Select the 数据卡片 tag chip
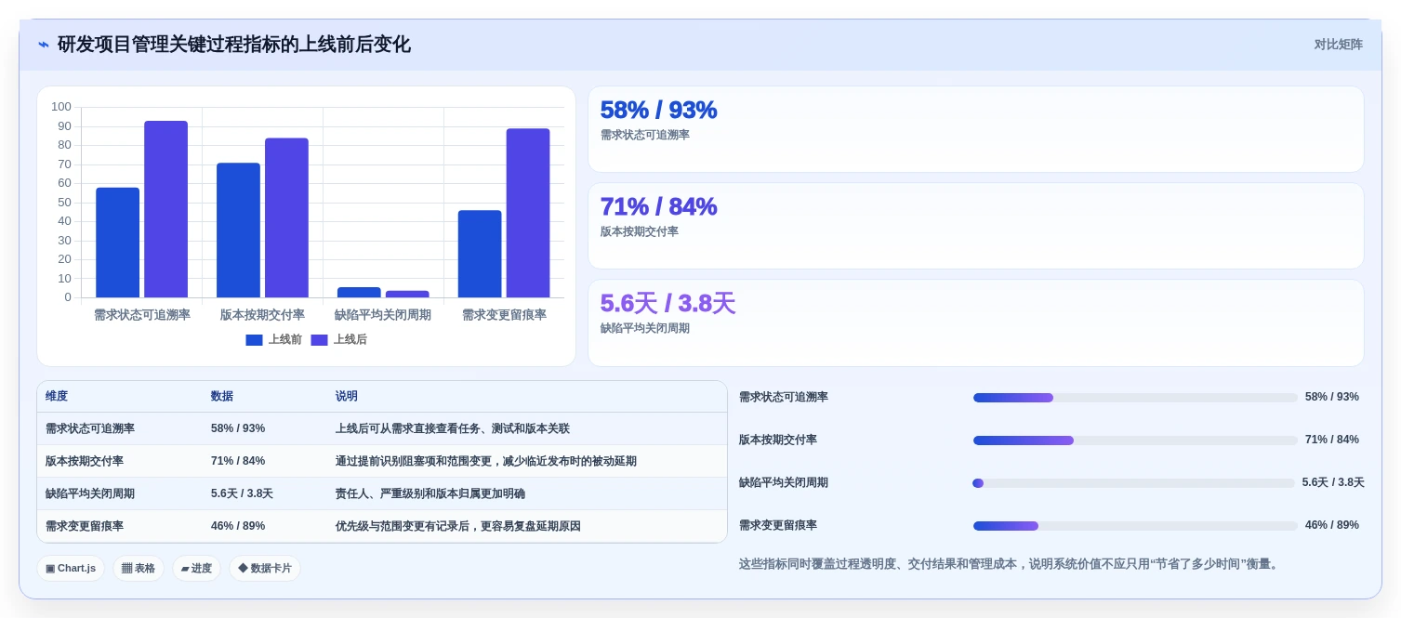The image size is (1401, 618). (x=265, y=568)
